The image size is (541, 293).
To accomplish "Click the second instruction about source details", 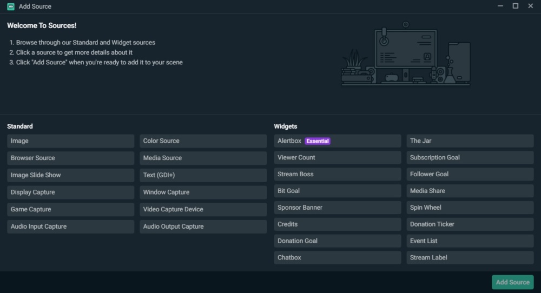I will (74, 52).
